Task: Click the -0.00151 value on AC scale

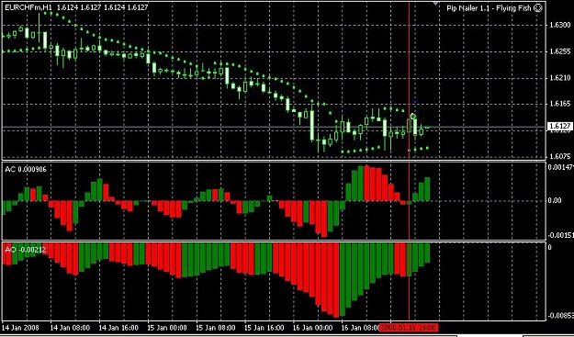Action: 560,235
